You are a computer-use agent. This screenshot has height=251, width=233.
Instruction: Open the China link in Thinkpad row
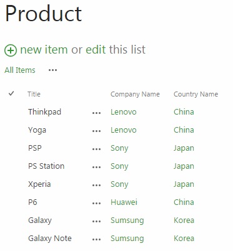pos(184,112)
